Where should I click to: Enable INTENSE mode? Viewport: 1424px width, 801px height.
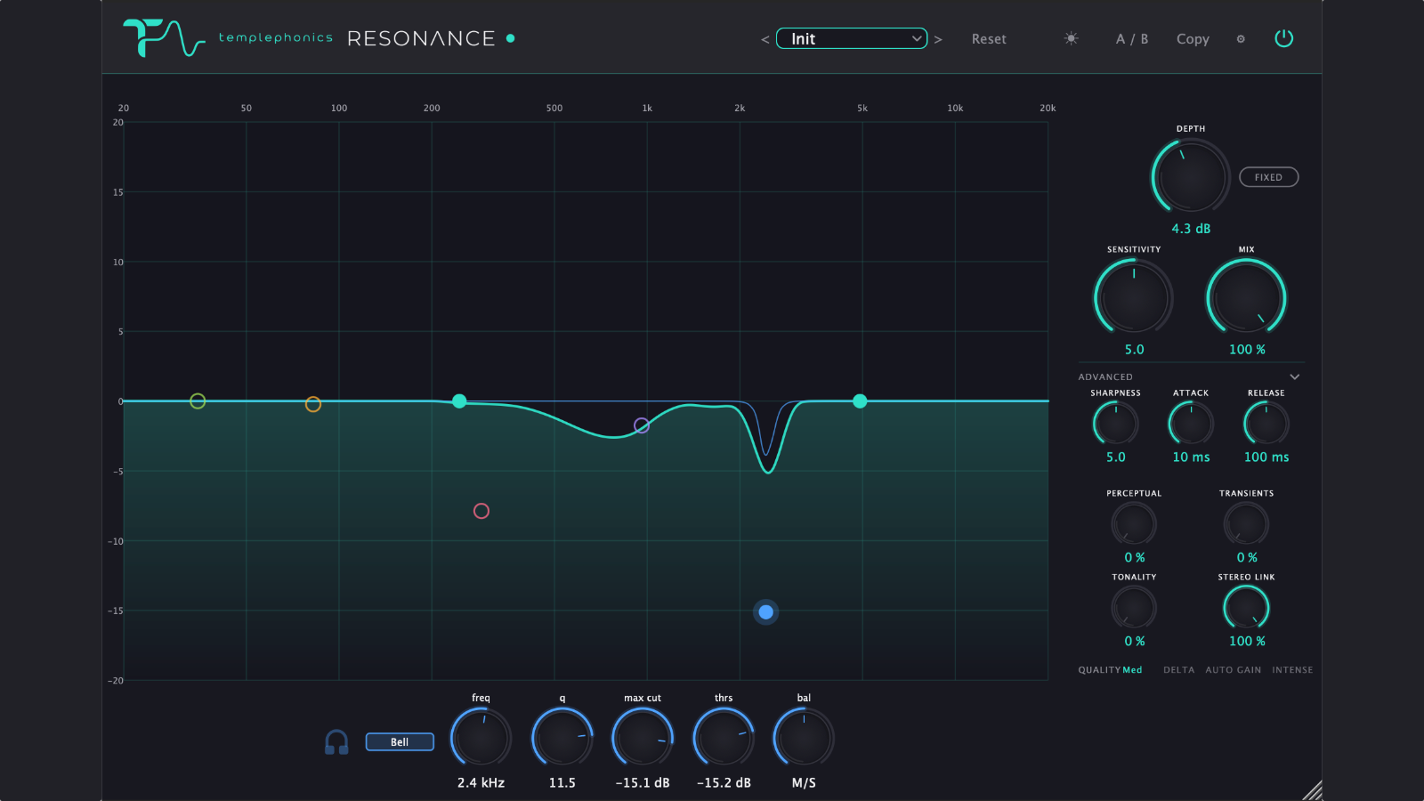point(1292,670)
